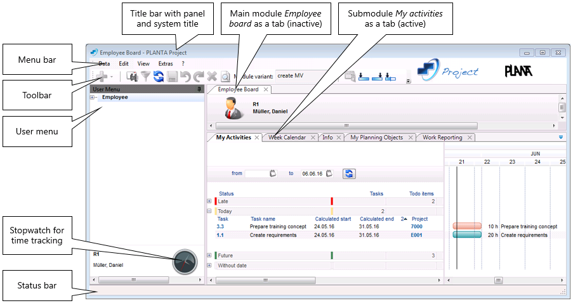Click the 'from' date input field
Viewport: 573px width, 303px height.
(x=257, y=174)
